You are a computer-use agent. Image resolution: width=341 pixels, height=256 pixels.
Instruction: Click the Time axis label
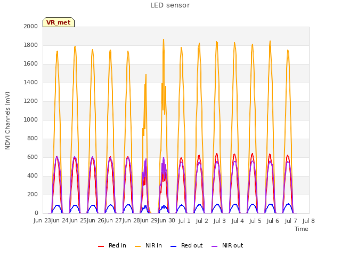point(302,229)
